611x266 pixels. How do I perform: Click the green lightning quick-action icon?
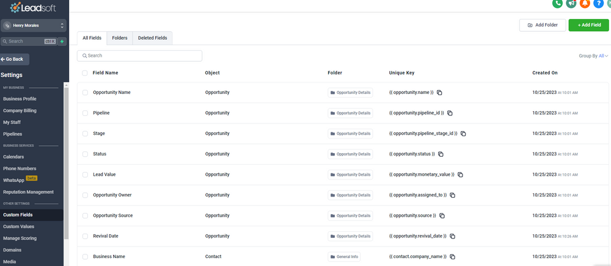click(x=62, y=41)
